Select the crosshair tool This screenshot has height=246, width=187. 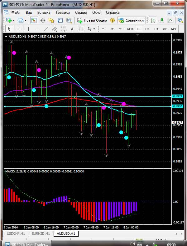[x=18, y=29]
